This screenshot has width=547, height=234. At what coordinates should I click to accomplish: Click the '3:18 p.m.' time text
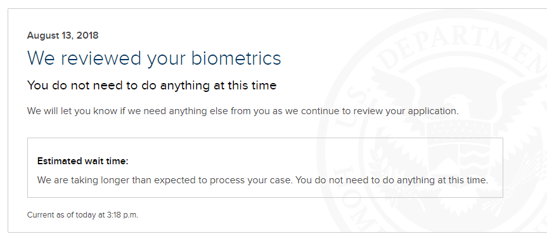pos(122,215)
